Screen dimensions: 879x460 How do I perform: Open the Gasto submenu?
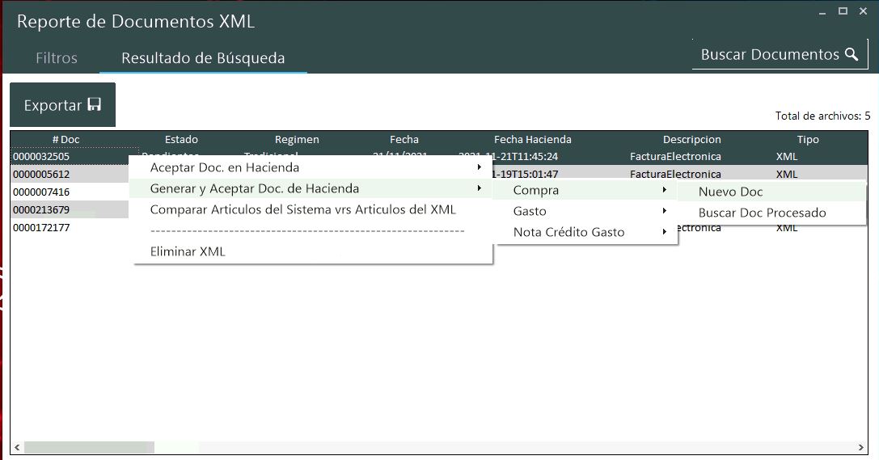click(530, 211)
